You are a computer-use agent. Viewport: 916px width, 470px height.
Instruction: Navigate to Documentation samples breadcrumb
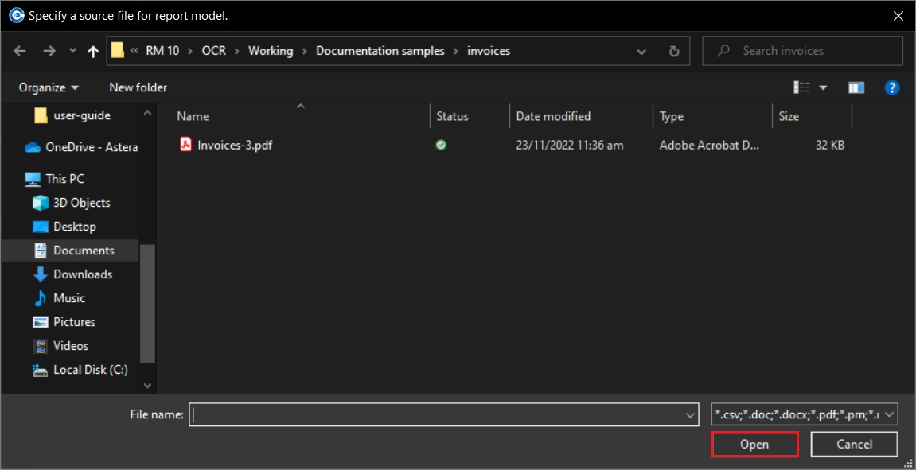[380, 51]
